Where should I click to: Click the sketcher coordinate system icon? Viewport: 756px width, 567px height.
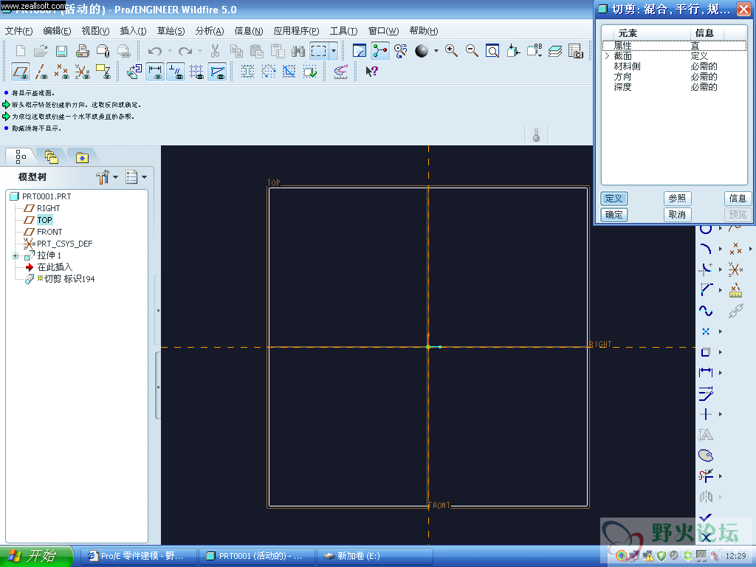pyautogui.click(x=735, y=269)
